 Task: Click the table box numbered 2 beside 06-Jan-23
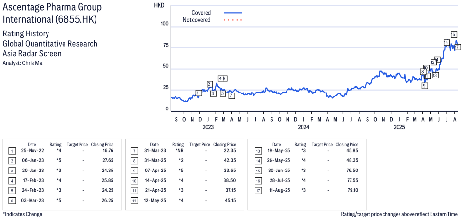[12, 161]
